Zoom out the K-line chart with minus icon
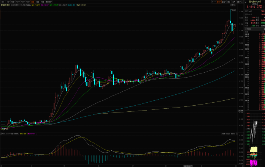The image size is (265, 167). click(215, 2)
